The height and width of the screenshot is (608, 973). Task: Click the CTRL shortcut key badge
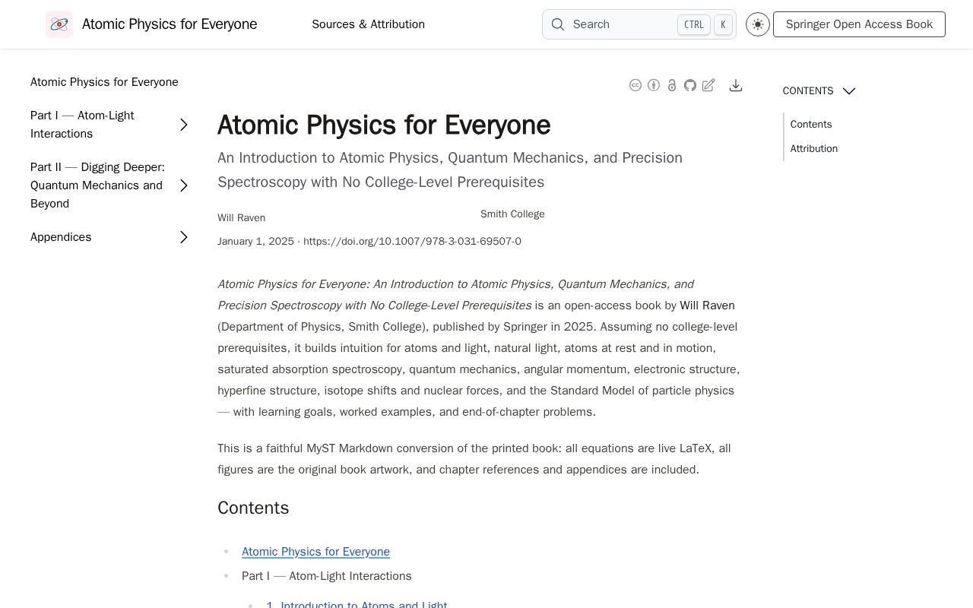pos(694,24)
